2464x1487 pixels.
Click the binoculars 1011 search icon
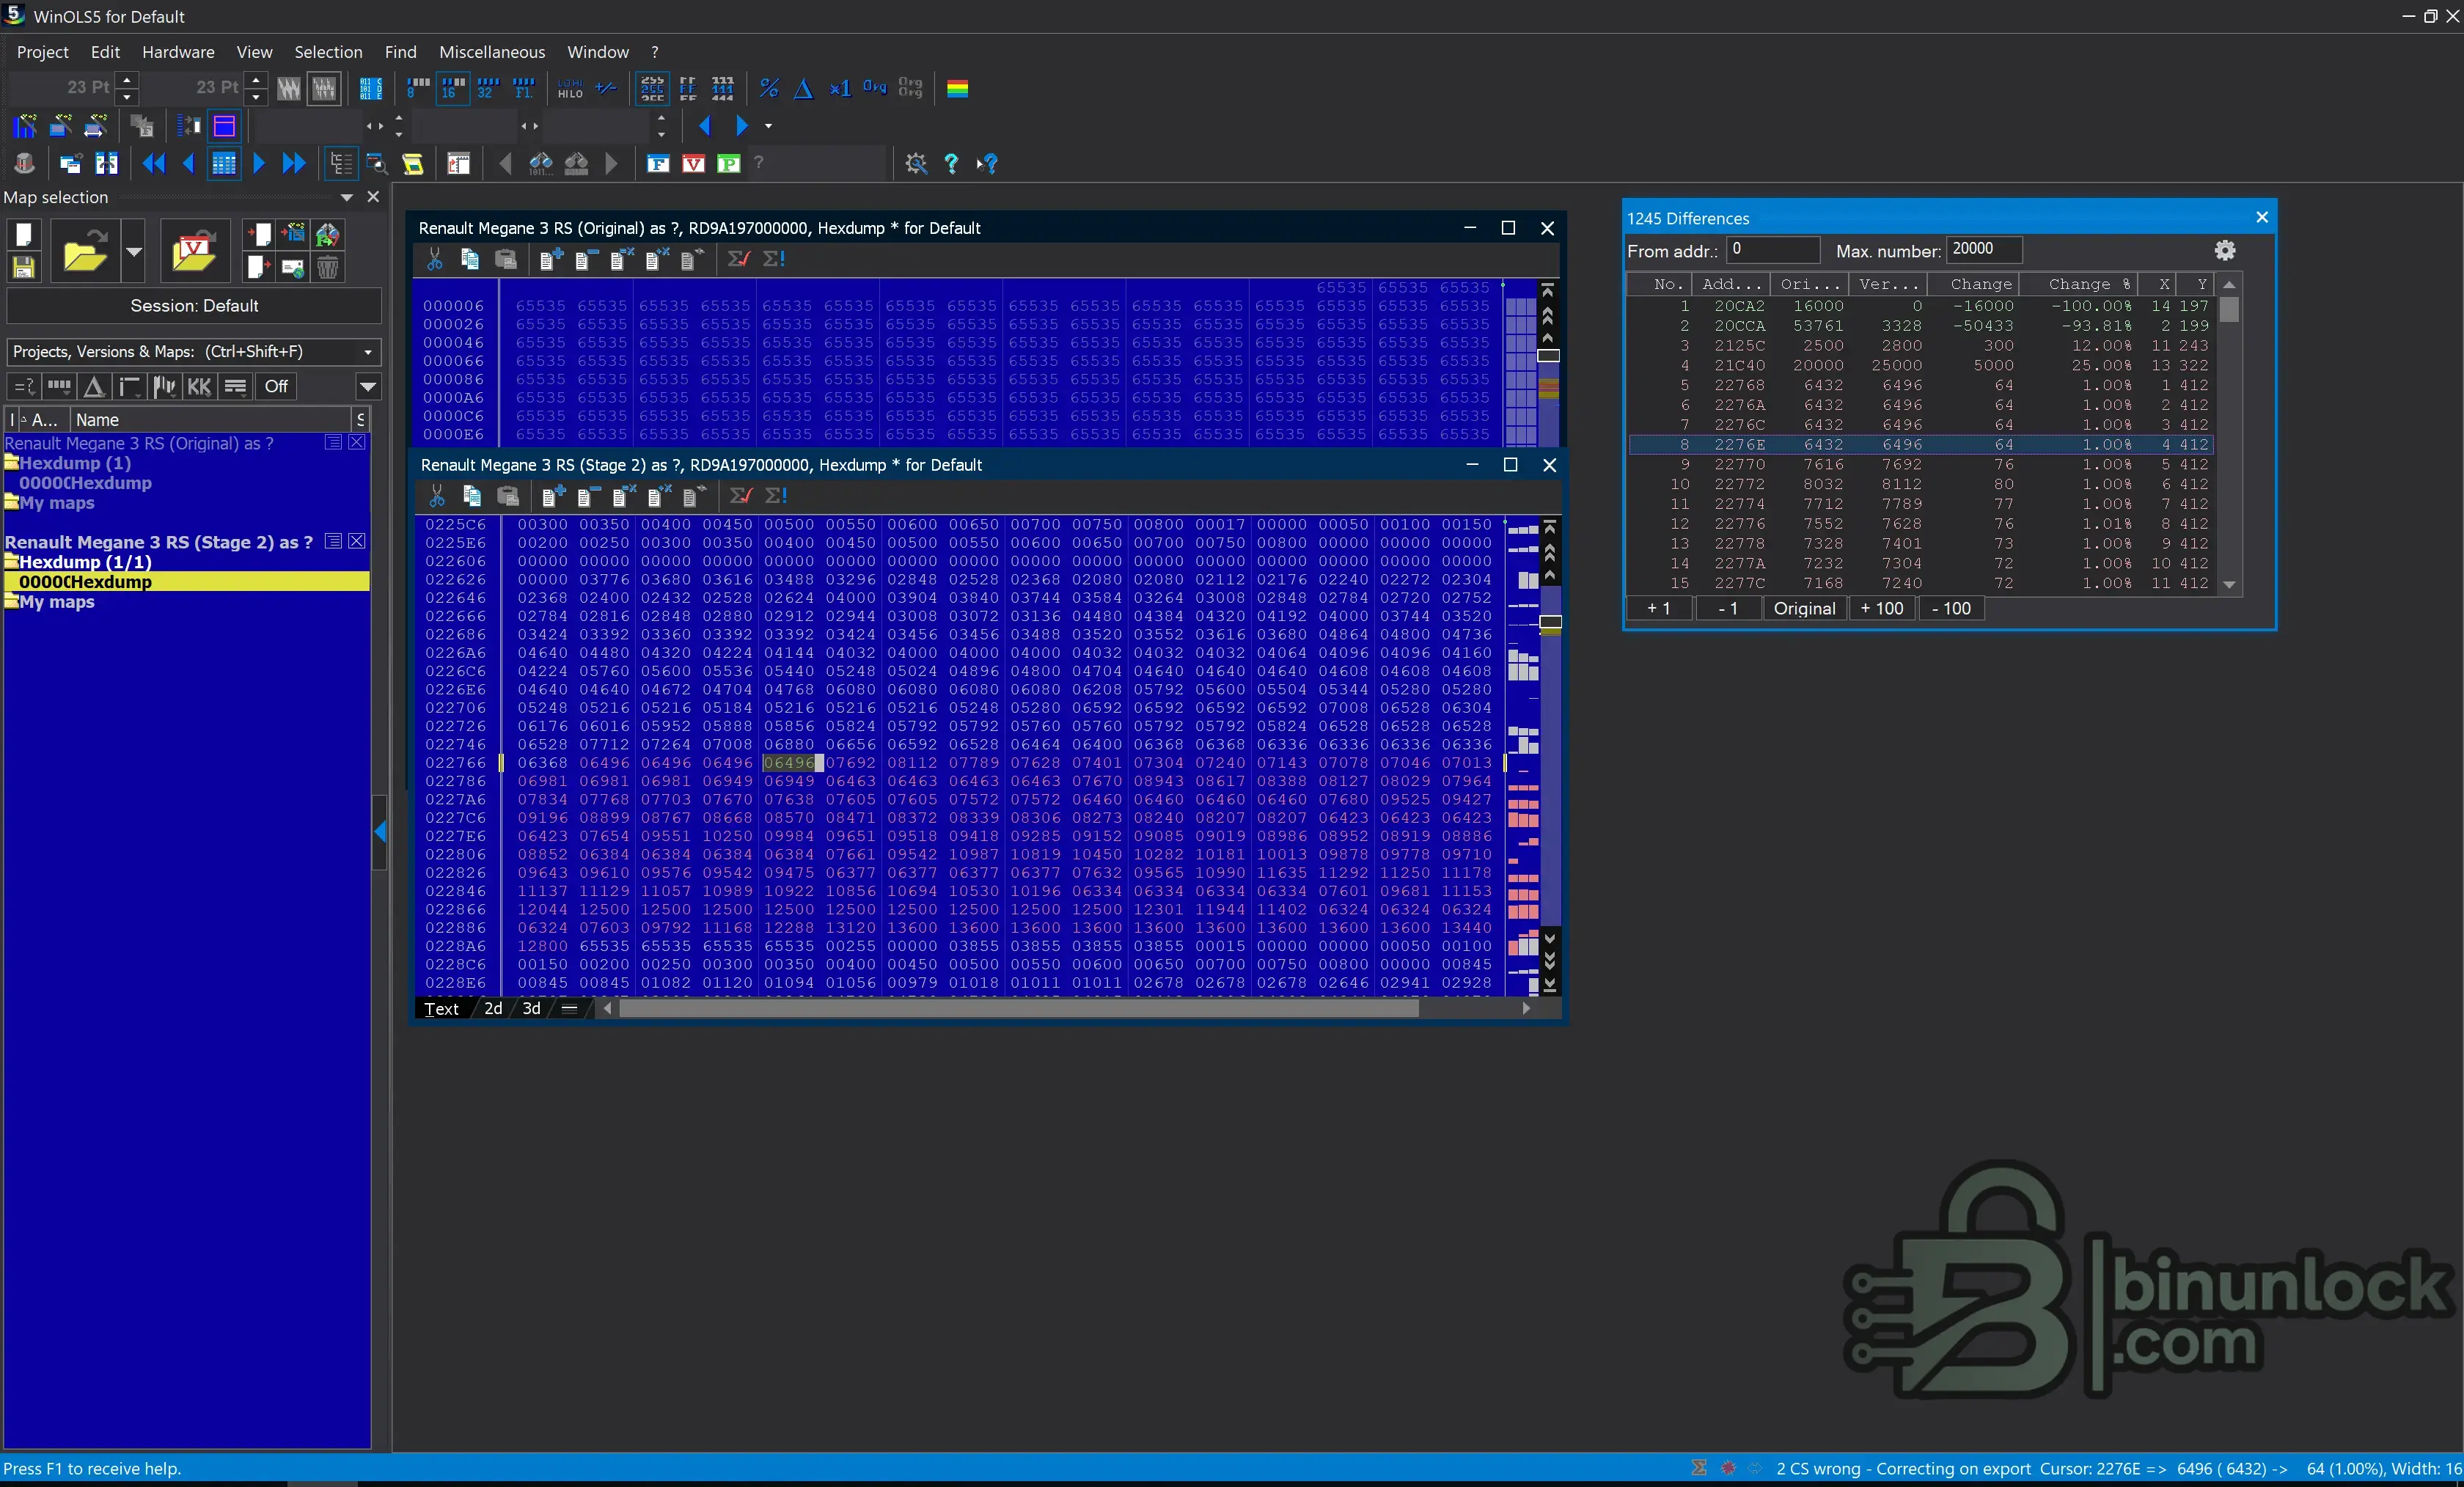click(541, 163)
